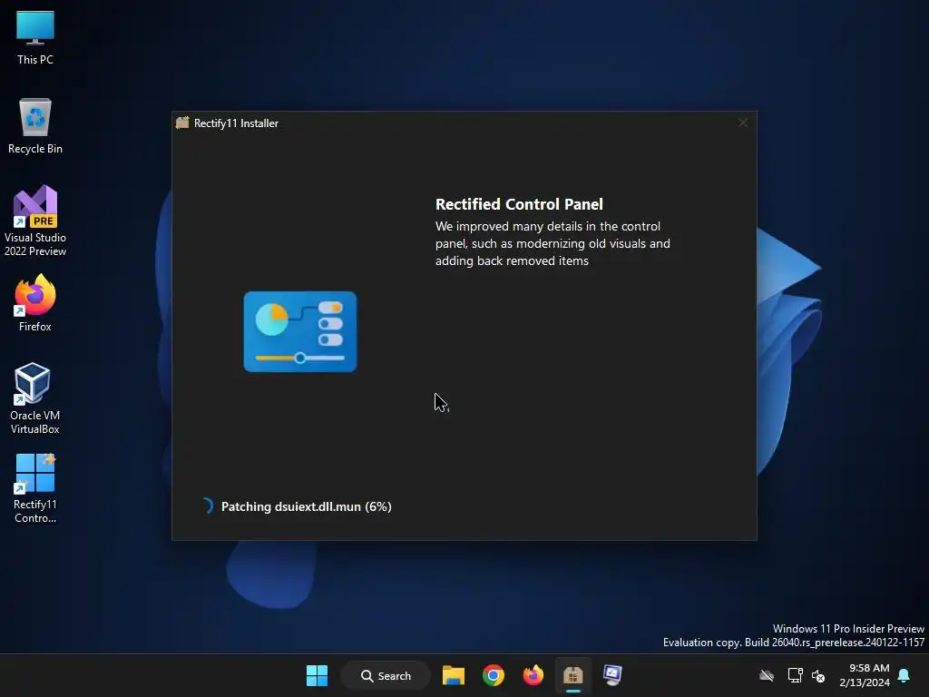Click the Rectify11 Installer title text
The image size is (929, 697).
coord(237,123)
